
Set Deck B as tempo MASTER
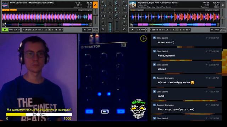[140, 10]
